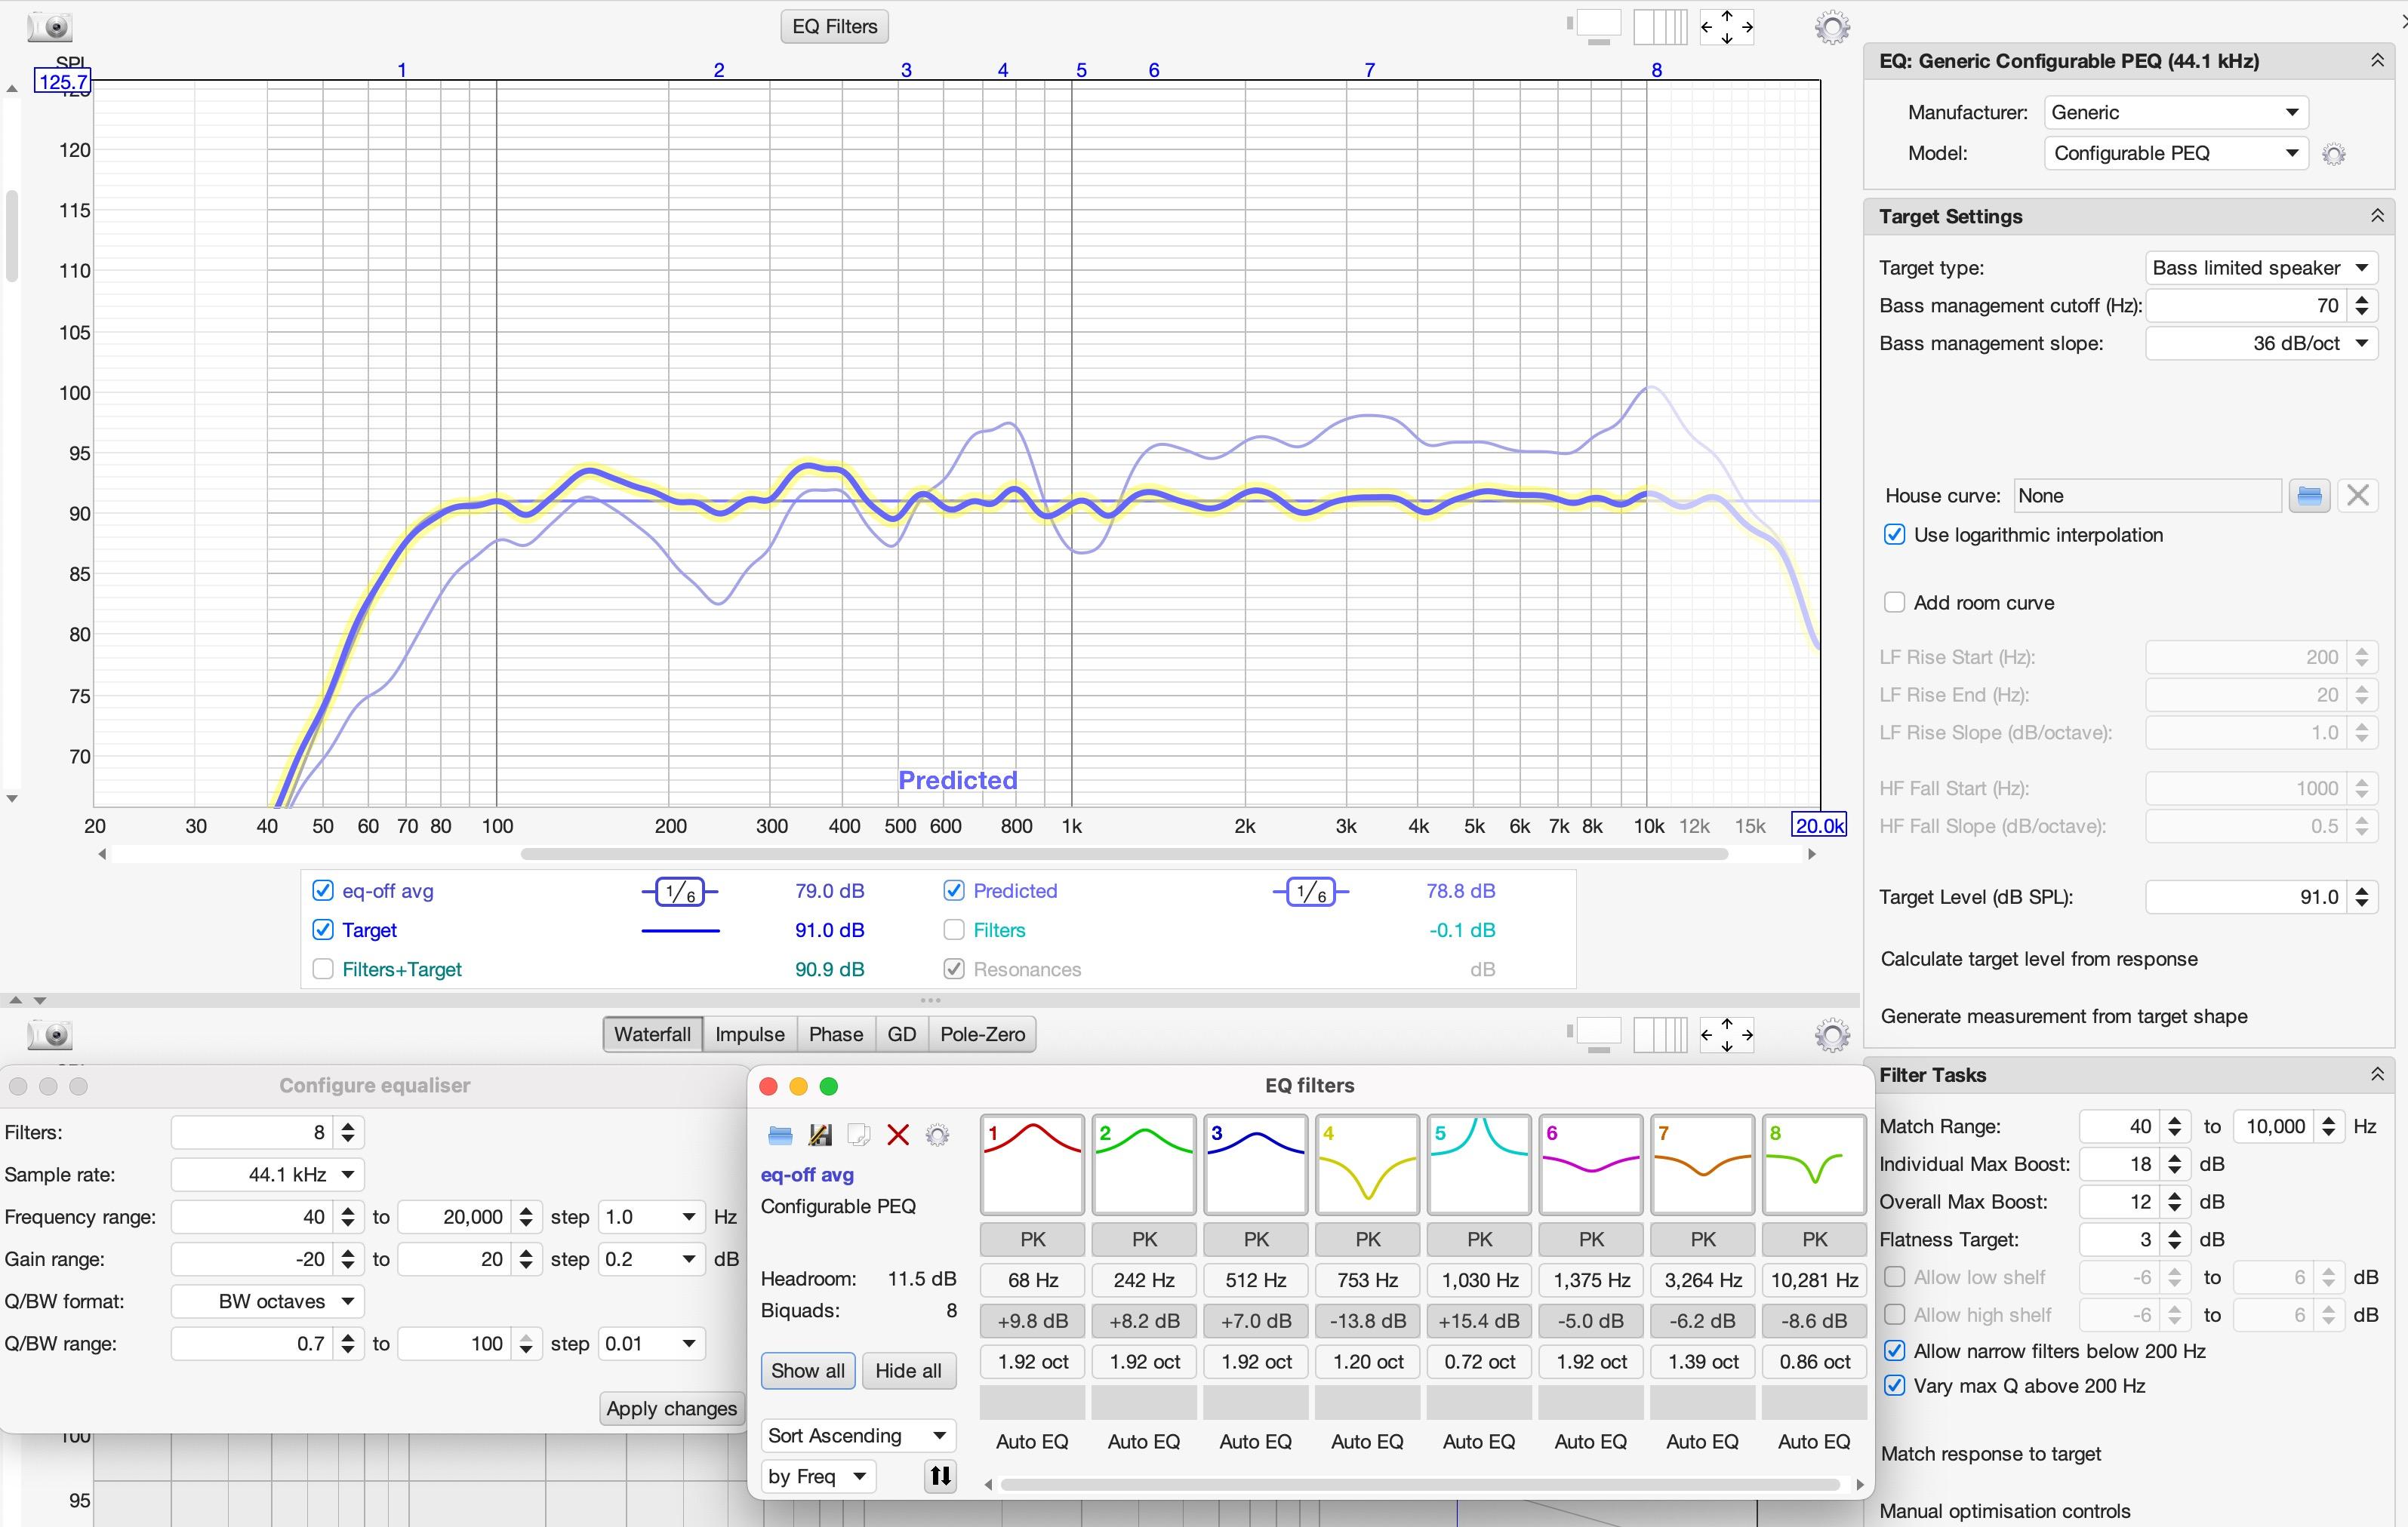Viewport: 2408px width, 1527px height.
Task: Click the graph's vertical SPL scrollbar
Action: click(12, 236)
